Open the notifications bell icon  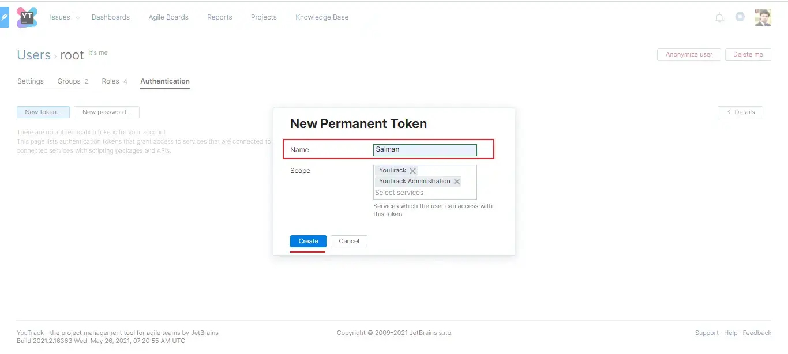(x=719, y=17)
